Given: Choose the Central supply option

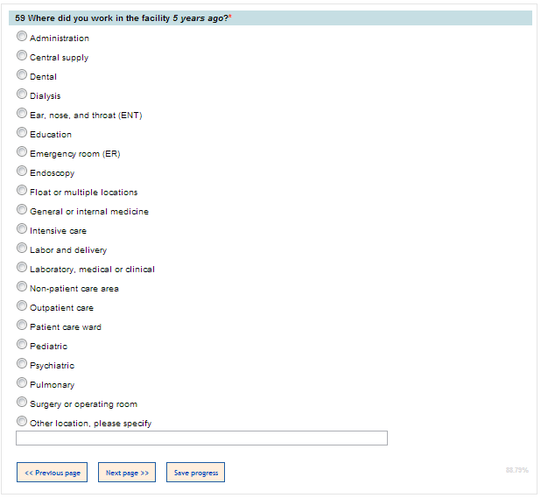Looking at the screenshot, I should (x=22, y=57).
